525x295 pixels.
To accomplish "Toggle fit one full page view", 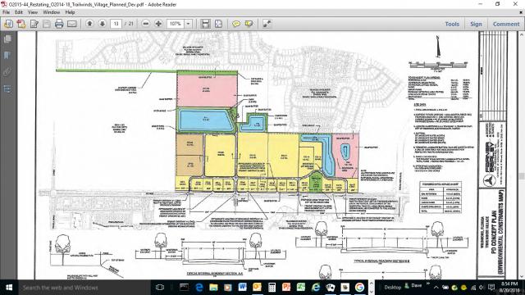I will tap(218, 24).
